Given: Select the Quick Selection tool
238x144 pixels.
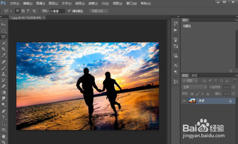Looking at the screenshot, I should tap(3, 43).
